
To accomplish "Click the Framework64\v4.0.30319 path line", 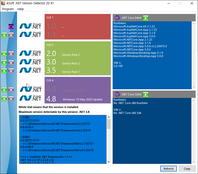I will pos(58,150).
